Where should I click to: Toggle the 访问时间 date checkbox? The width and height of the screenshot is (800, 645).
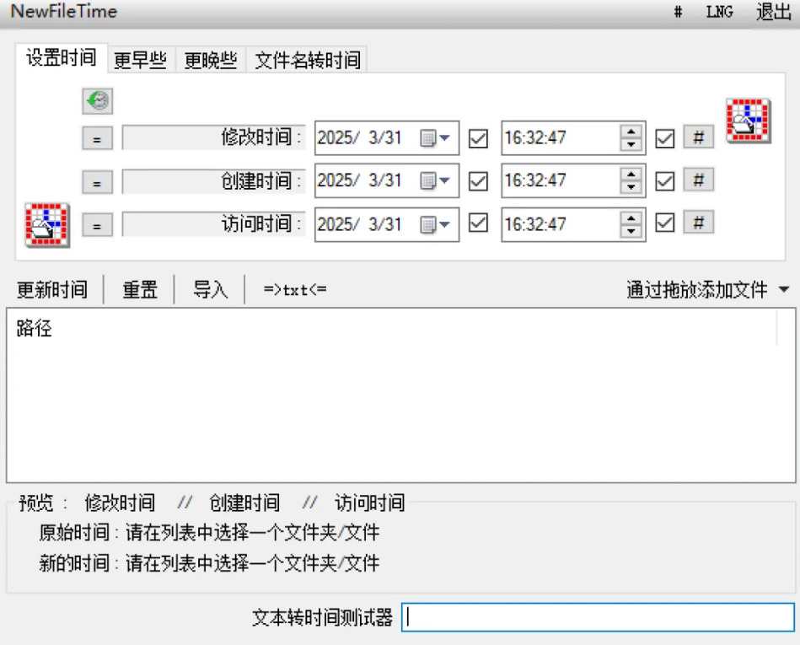pos(478,223)
